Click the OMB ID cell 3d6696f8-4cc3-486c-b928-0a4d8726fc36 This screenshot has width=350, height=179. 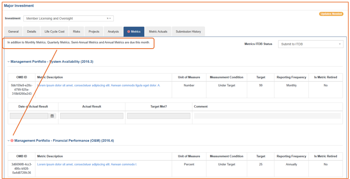click(22, 168)
